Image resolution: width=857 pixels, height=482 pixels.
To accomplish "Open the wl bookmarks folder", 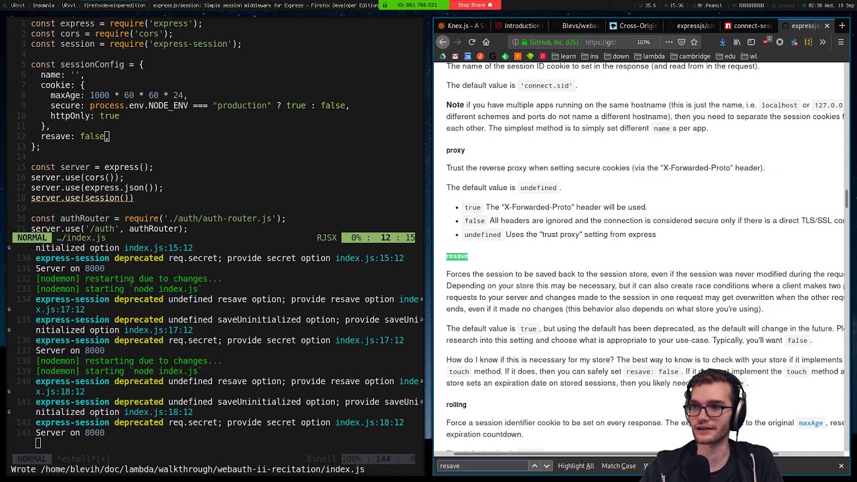I will [749, 56].
